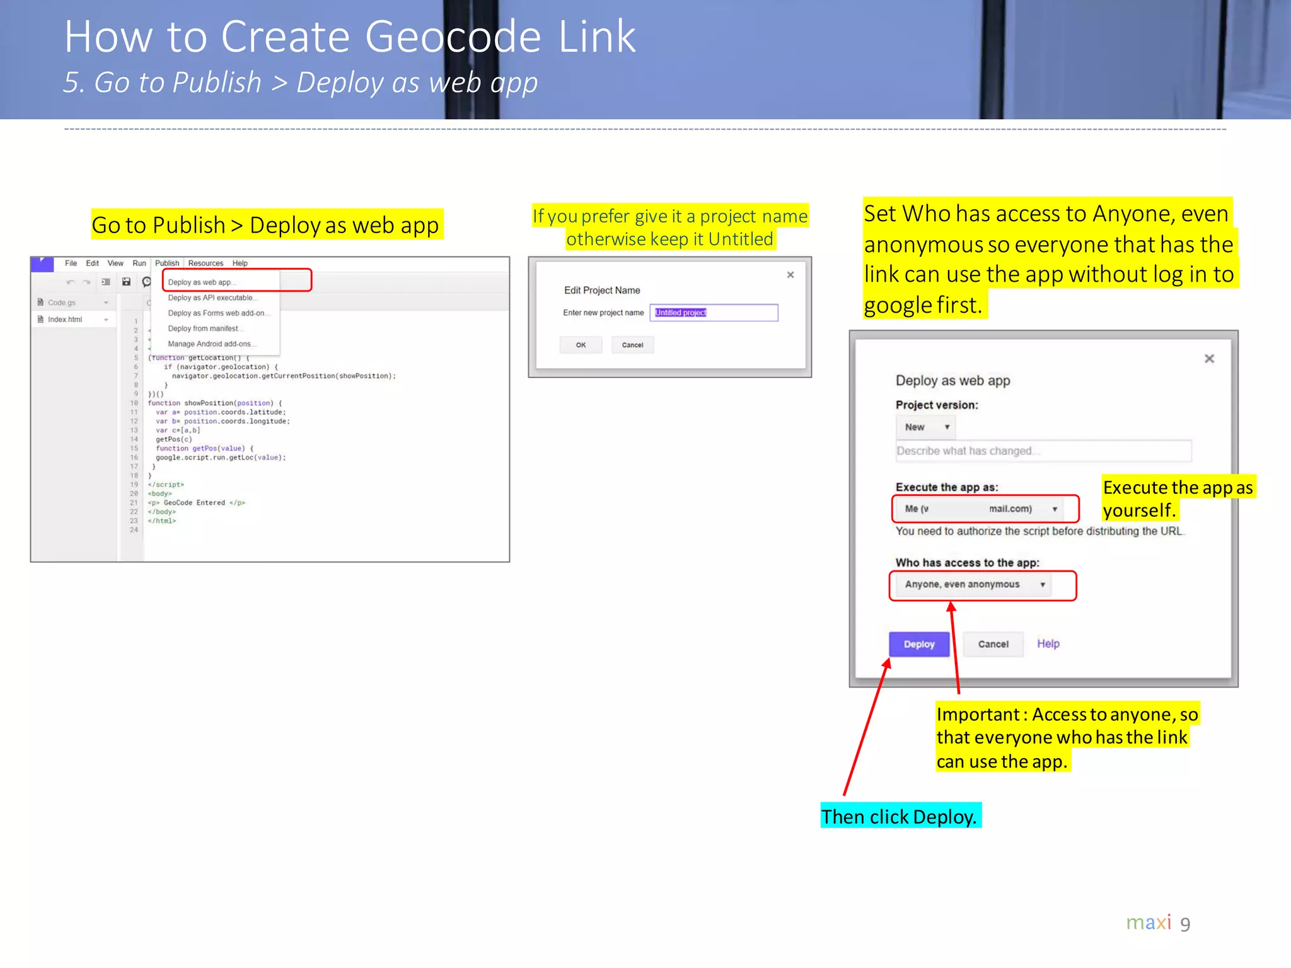The image size is (1291, 968).
Task: Click the project name input field
Action: pyautogui.click(x=714, y=313)
